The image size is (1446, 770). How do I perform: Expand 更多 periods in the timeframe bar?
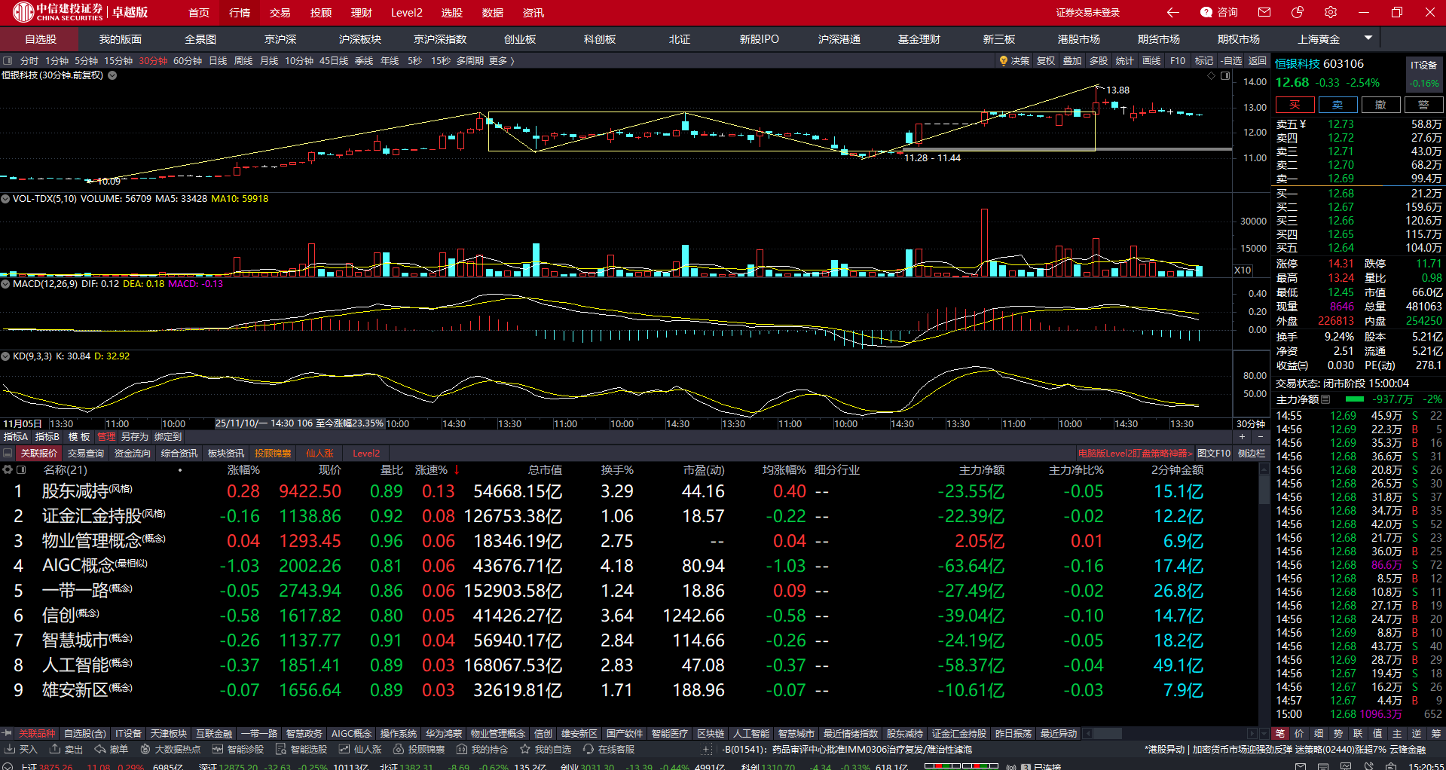pos(501,61)
